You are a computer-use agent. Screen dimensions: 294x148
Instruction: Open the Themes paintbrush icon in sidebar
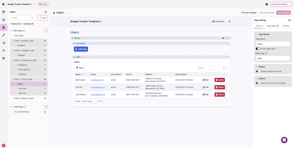(4, 35)
